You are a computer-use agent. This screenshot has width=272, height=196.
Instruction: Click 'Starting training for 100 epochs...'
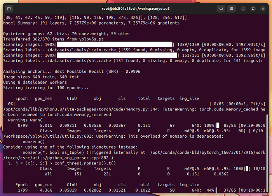(46, 87)
